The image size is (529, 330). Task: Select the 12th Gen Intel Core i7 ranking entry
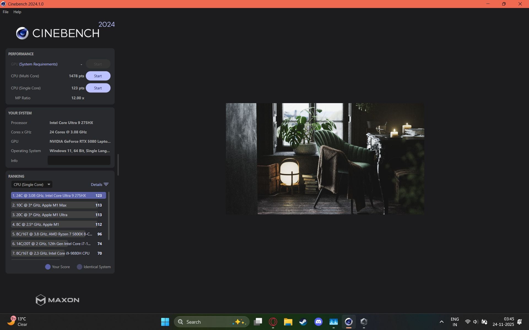58,244
